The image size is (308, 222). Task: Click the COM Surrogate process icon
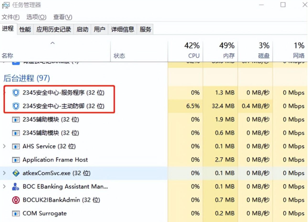coord(16,213)
